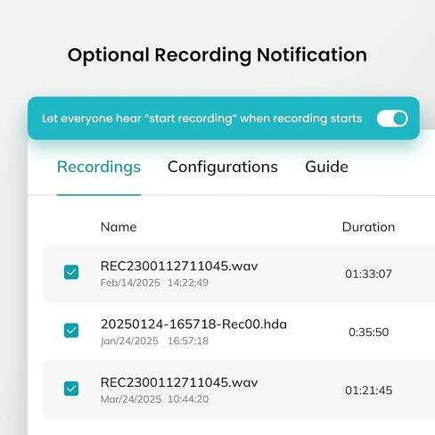Select the REC2300112711045.wav dated Mar/24/2025
Viewport: 435px width, 435px height.
pyautogui.click(x=179, y=382)
